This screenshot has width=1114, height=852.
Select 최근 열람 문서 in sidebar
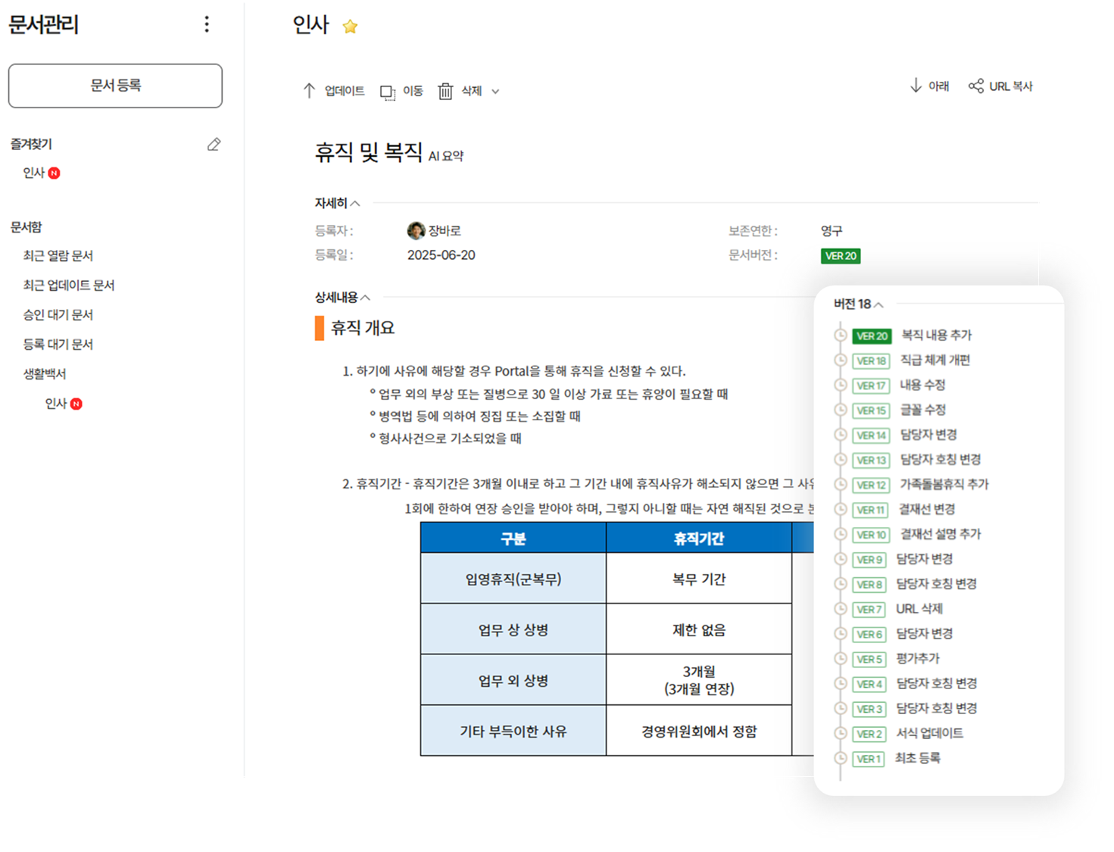58,255
